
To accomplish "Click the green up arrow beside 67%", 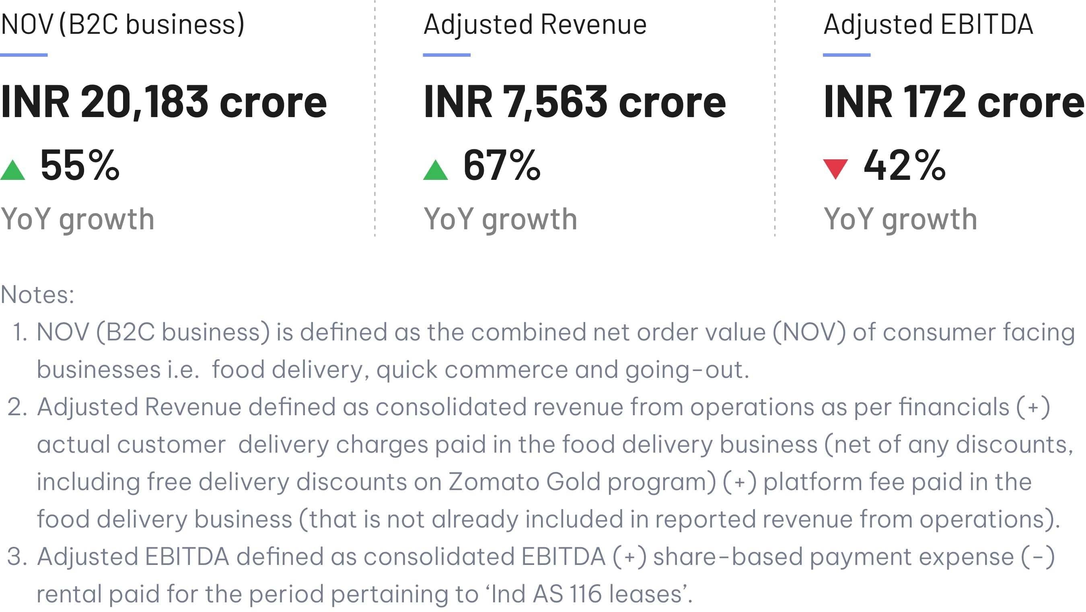I will pyautogui.click(x=436, y=170).
